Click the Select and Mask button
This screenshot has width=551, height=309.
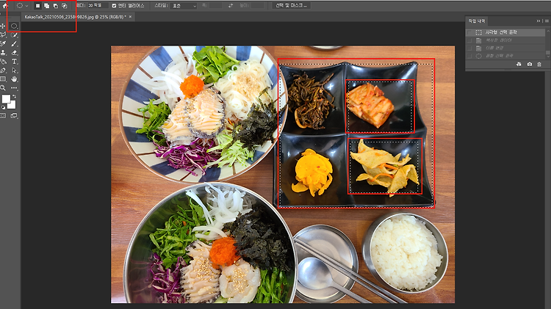pos(291,6)
